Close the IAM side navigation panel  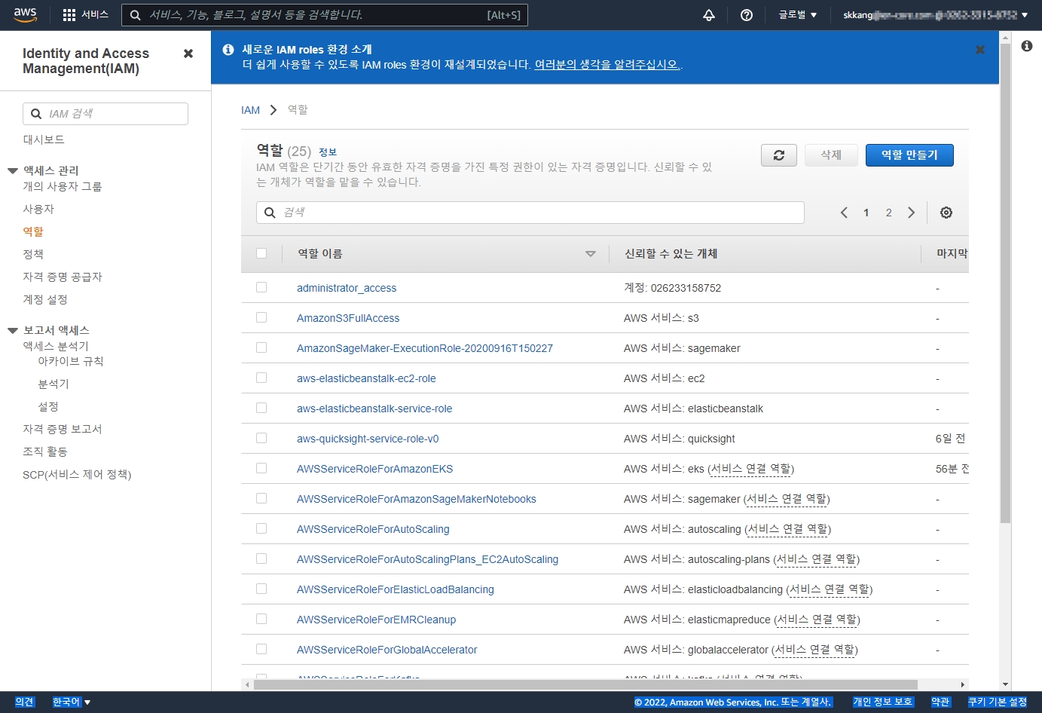point(188,54)
